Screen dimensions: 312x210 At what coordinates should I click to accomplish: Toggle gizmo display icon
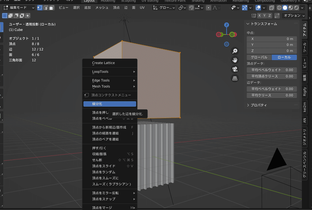[245, 8]
